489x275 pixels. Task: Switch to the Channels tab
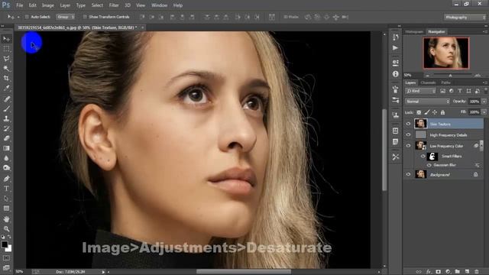pyautogui.click(x=428, y=82)
